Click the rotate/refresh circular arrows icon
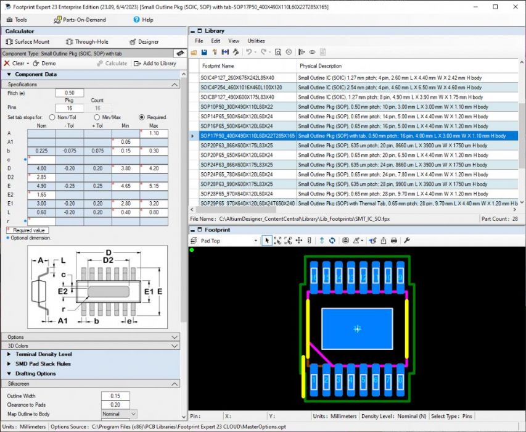 pyautogui.click(x=332, y=240)
